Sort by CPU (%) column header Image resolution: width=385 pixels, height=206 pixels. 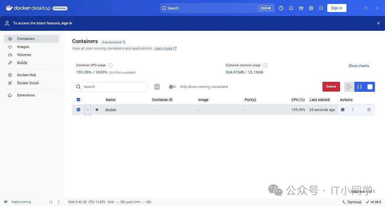pos(298,100)
